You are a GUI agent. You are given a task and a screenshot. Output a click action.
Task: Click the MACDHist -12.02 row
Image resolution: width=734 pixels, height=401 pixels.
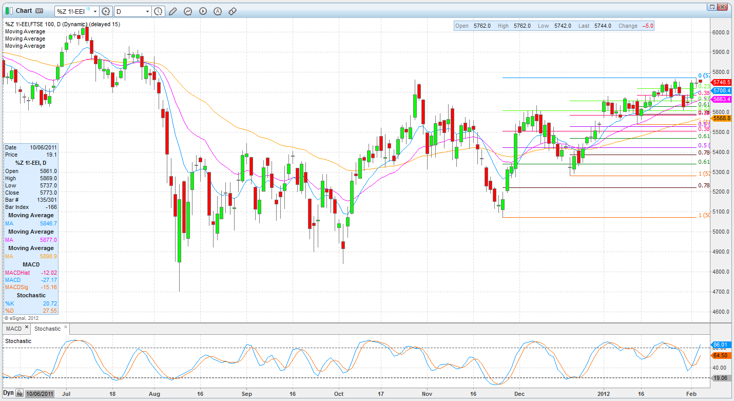coord(31,273)
